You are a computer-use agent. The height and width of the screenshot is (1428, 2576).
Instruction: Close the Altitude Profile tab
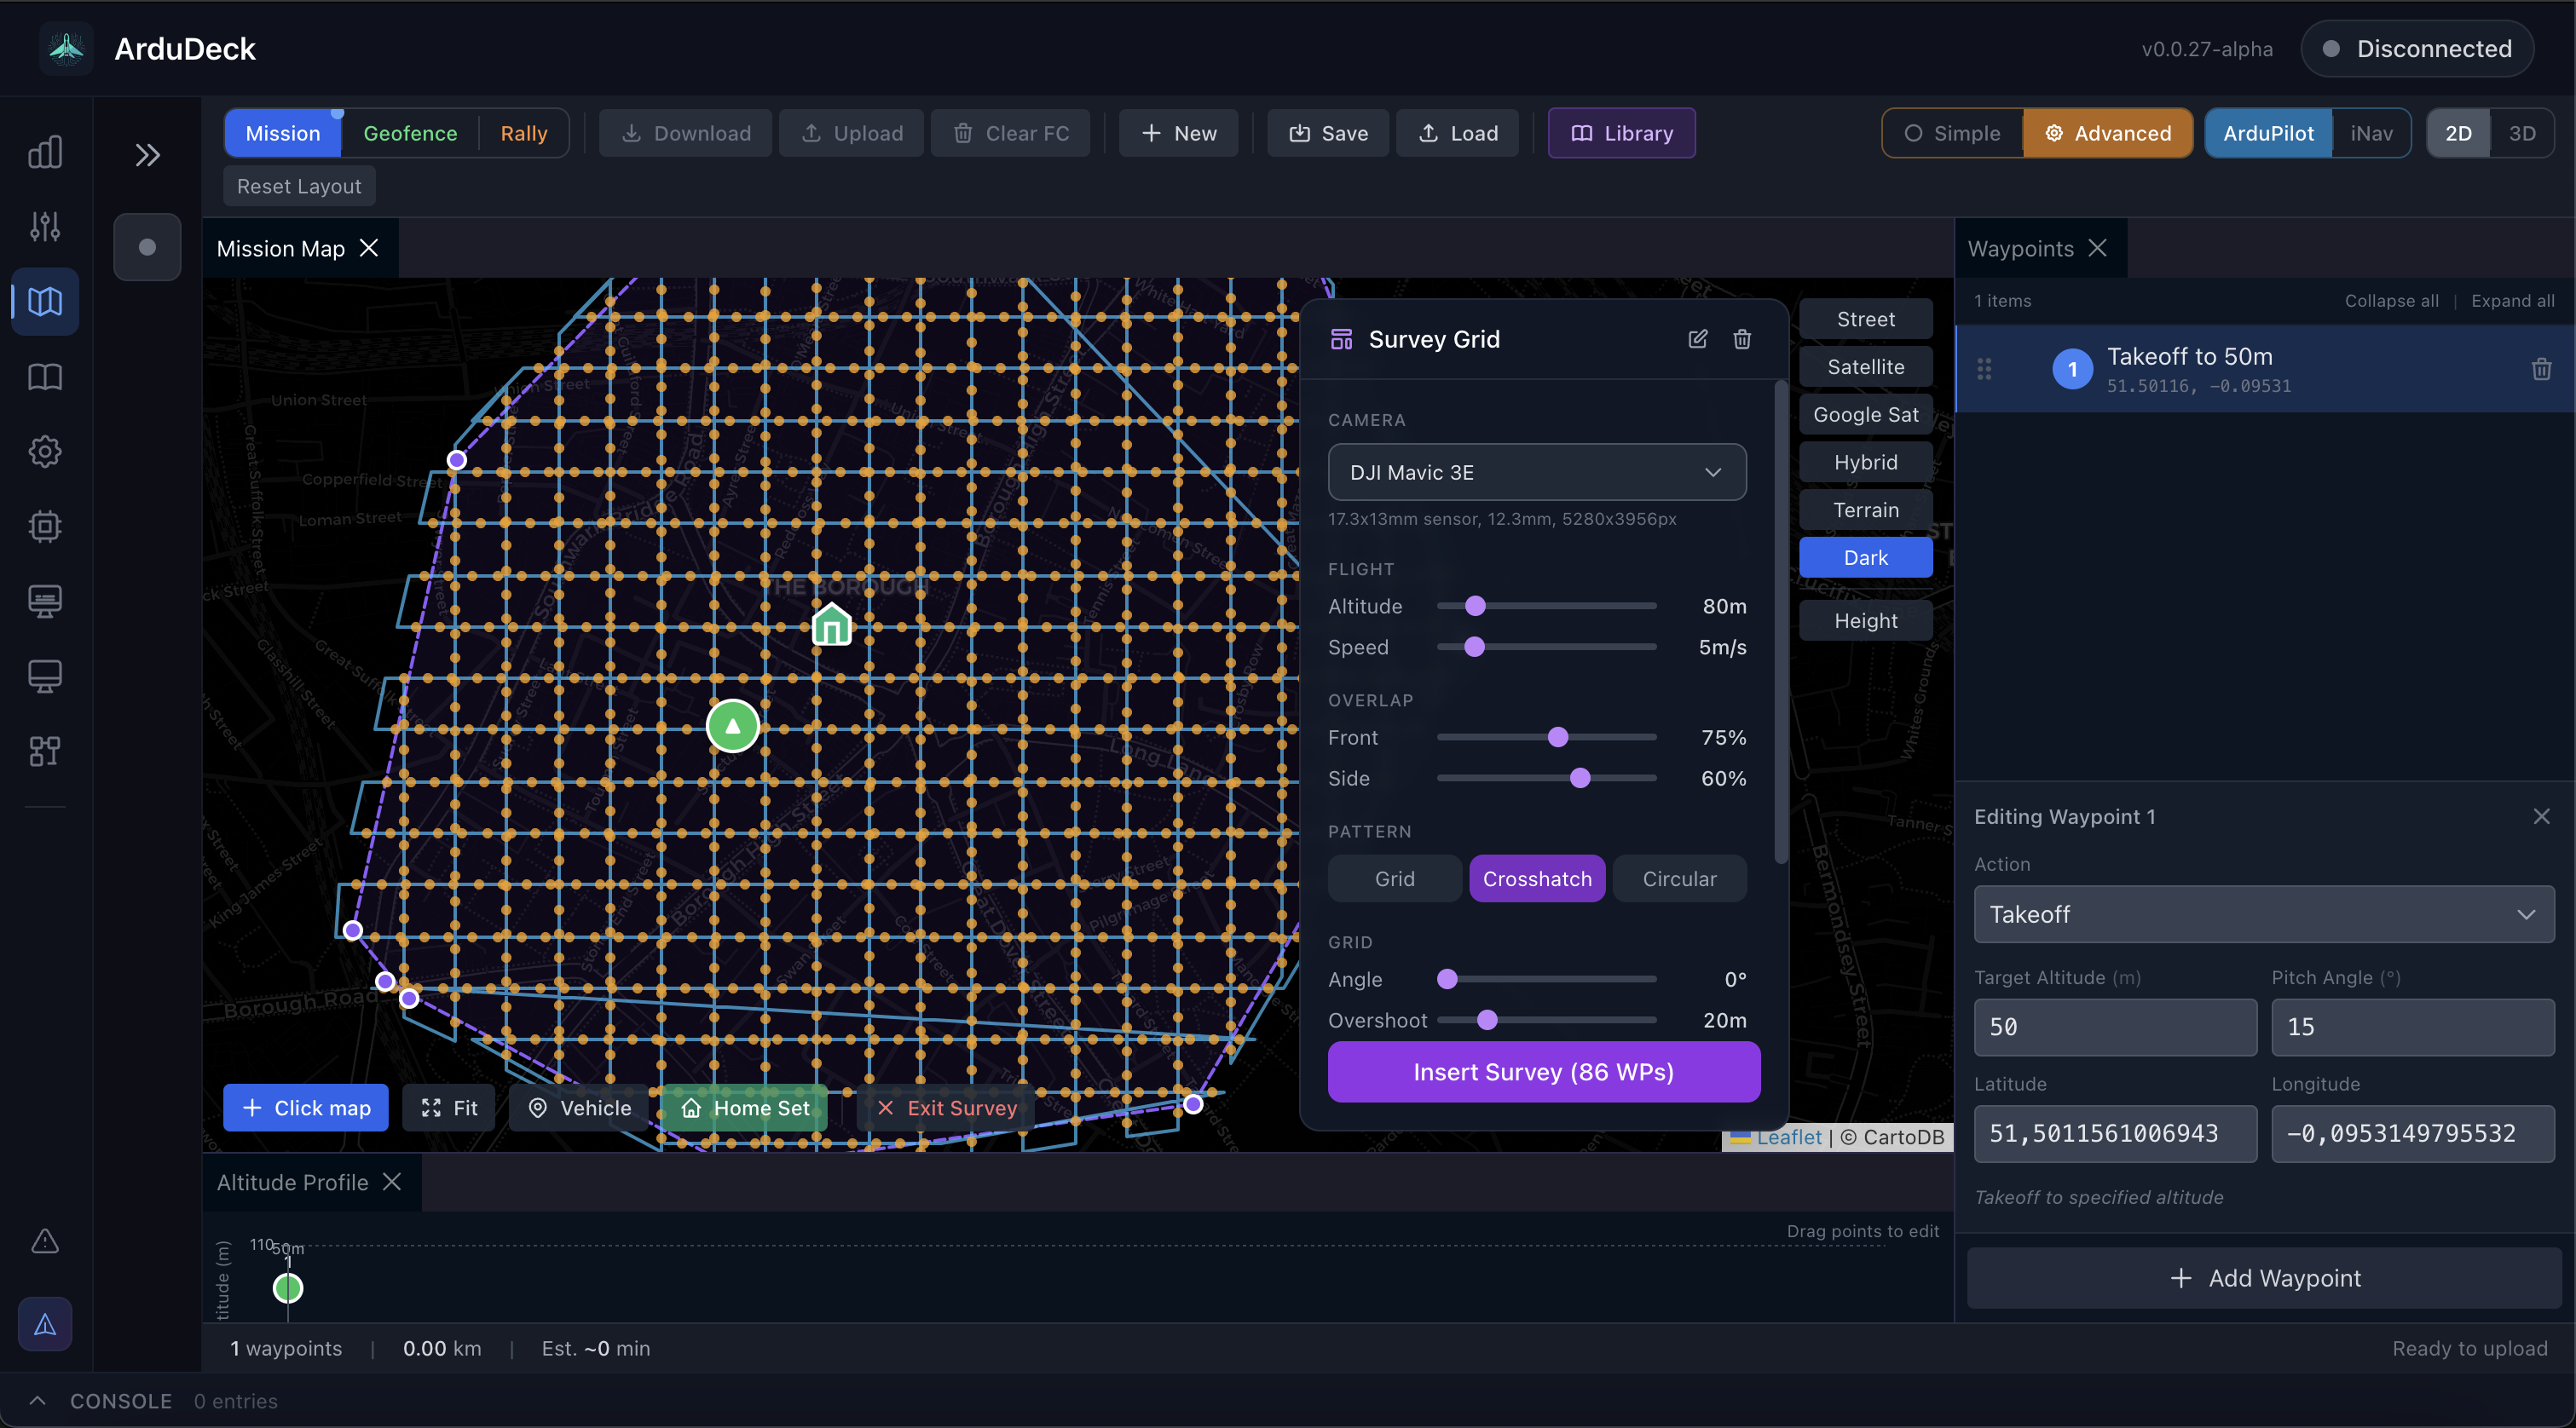[392, 1181]
